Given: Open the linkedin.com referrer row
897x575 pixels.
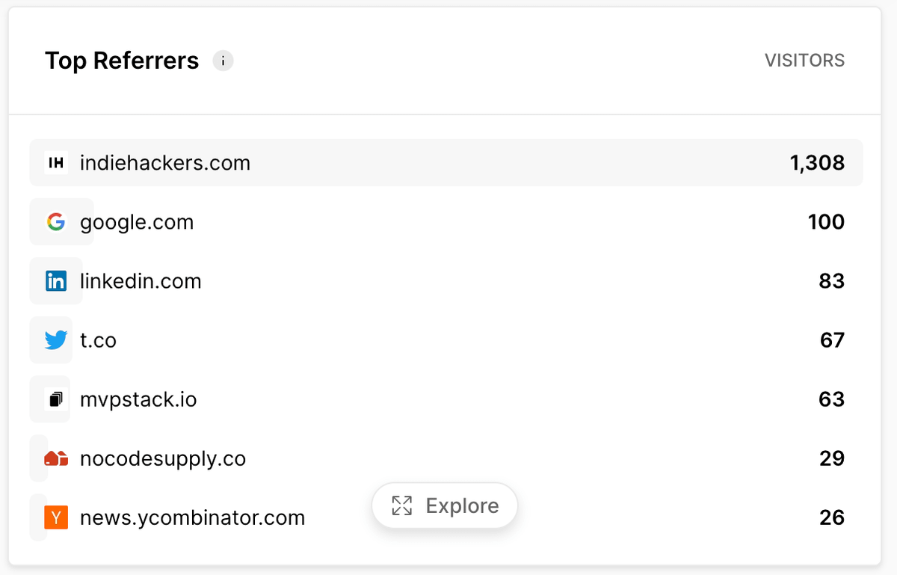Looking at the screenshot, I should (x=141, y=281).
